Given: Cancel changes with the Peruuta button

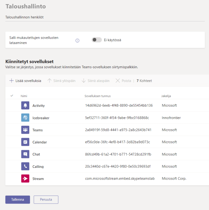Looking at the screenshot, I should coord(46,199).
